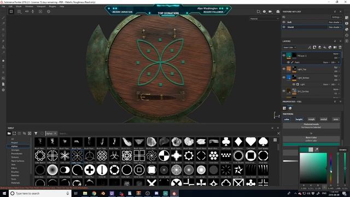Click the shelf import resources icon
This screenshot has width=350, height=197.
[x=30, y=134]
